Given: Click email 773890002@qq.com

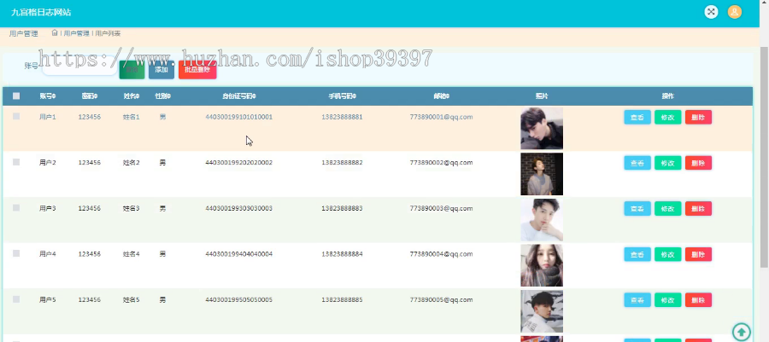Looking at the screenshot, I should [x=442, y=162].
